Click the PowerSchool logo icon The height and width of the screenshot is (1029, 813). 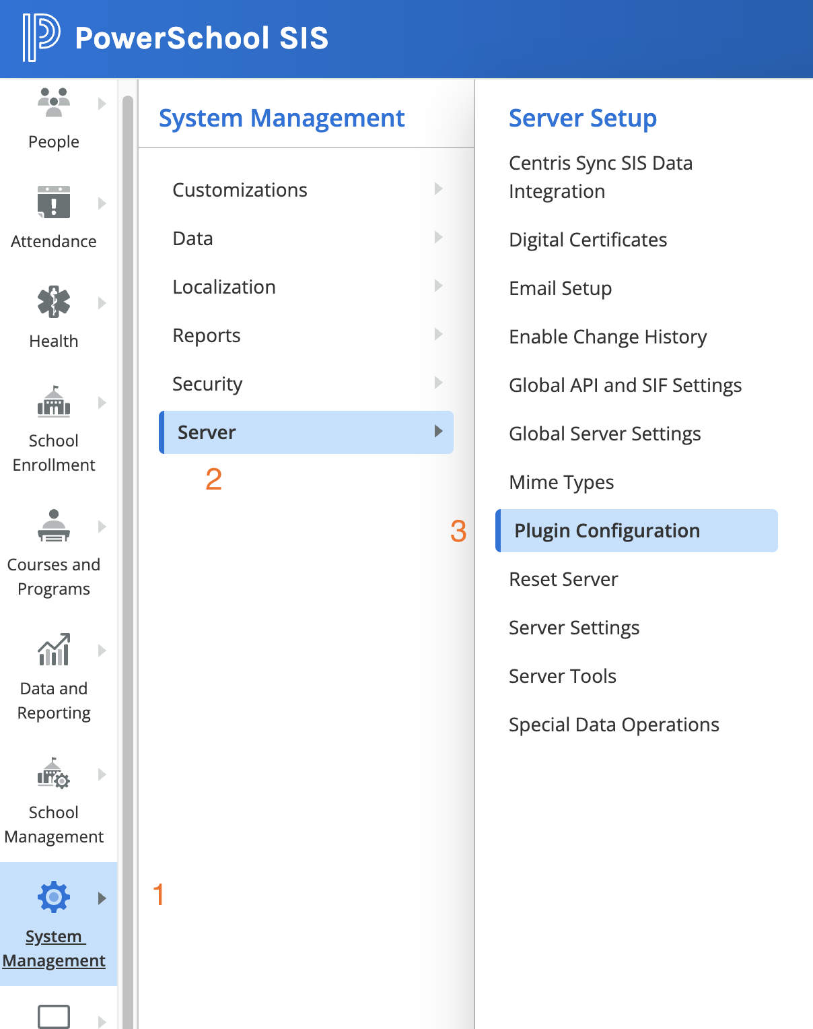(41, 38)
